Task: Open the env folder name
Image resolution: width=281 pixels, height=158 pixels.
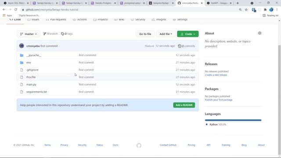Action: pyautogui.click(x=29, y=62)
